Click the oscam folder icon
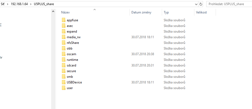This screenshot has height=109, width=252. tap(64, 54)
